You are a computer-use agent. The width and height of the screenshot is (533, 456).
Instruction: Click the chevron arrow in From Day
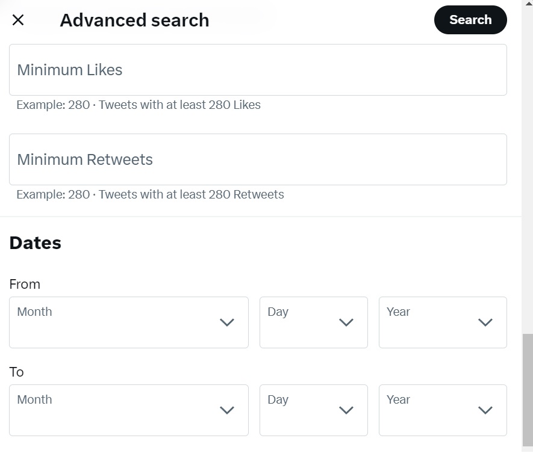coord(346,322)
